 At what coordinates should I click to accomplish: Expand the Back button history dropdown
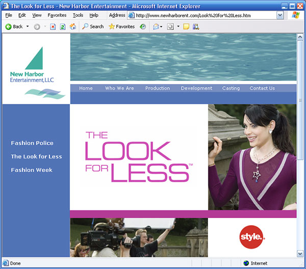click(x=28, y=26)
